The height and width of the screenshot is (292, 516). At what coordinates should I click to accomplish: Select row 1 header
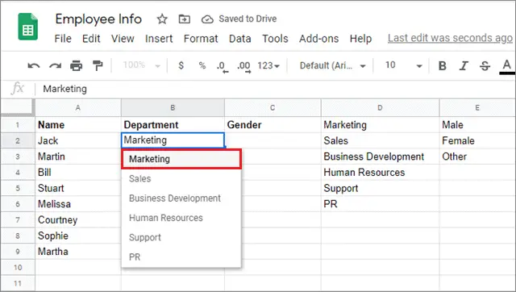[18, 125]
